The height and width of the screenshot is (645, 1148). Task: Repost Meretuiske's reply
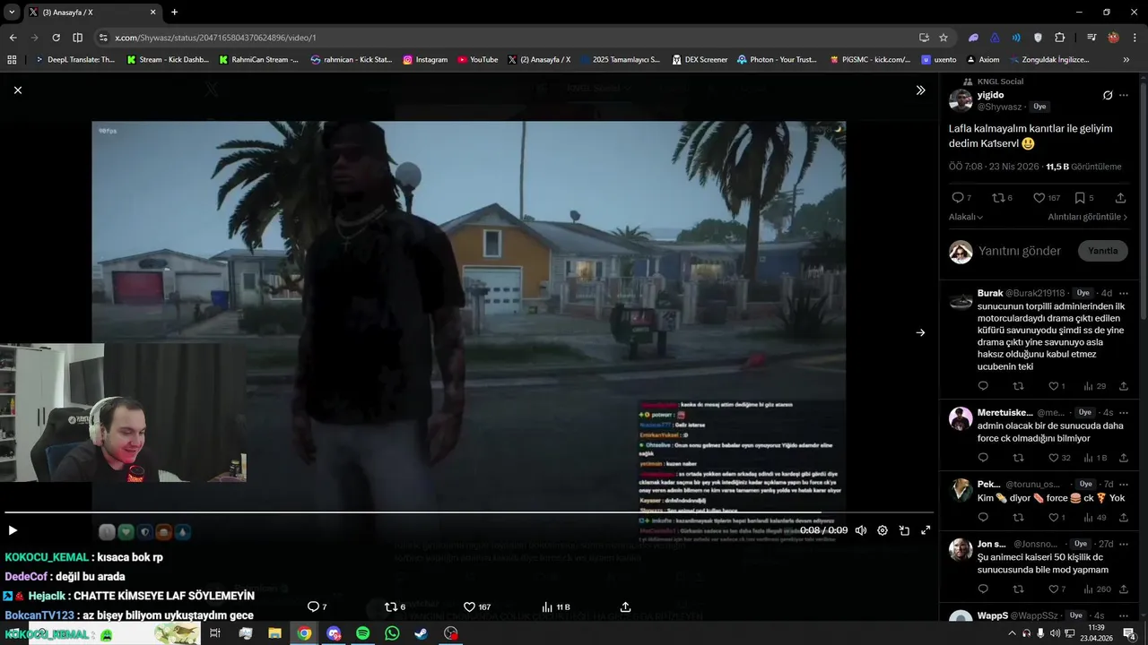tap(1018, 458)
